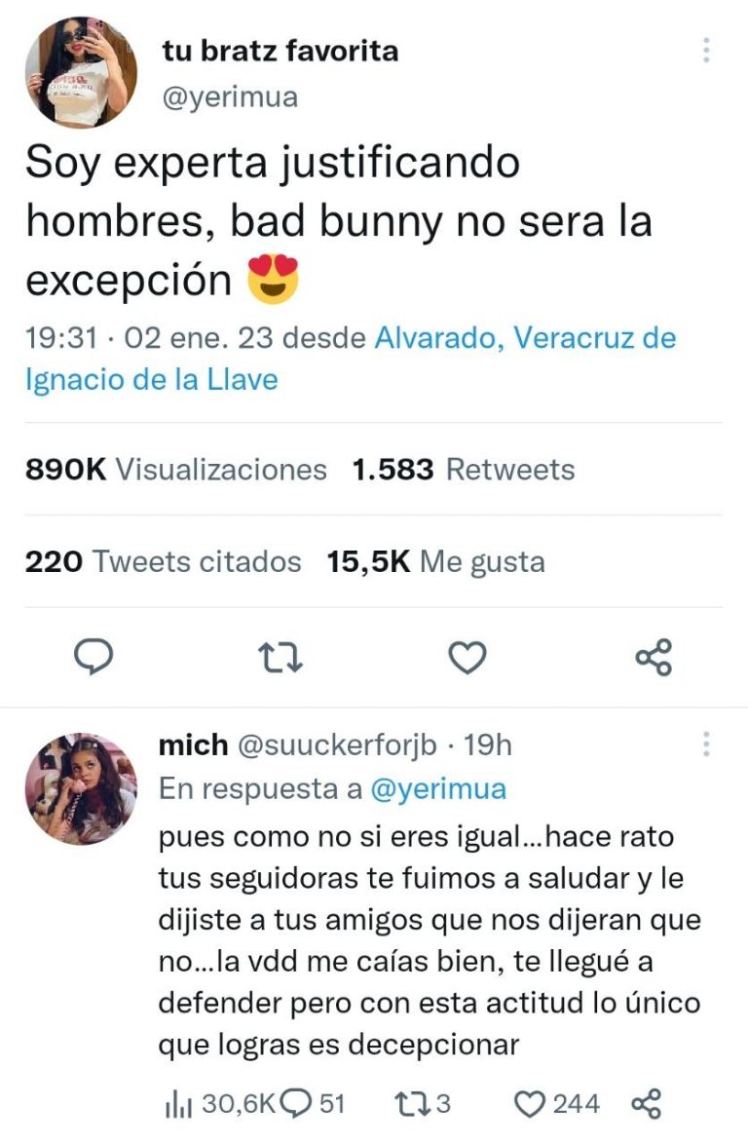
Task: Open the @yerimua mention in reply
Action: click(x=438, y=788)
